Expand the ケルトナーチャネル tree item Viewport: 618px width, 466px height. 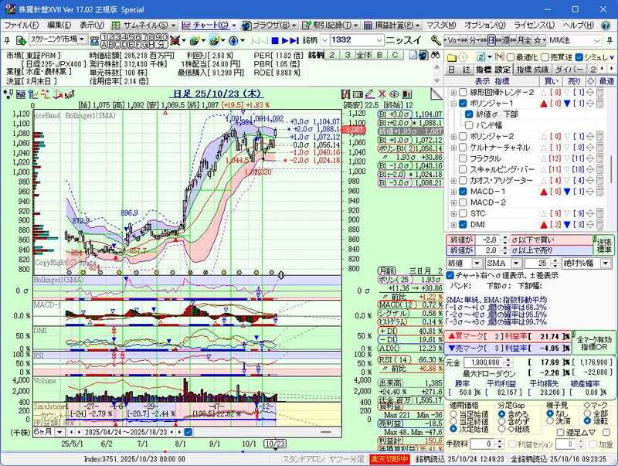click(x=453, y=147)
